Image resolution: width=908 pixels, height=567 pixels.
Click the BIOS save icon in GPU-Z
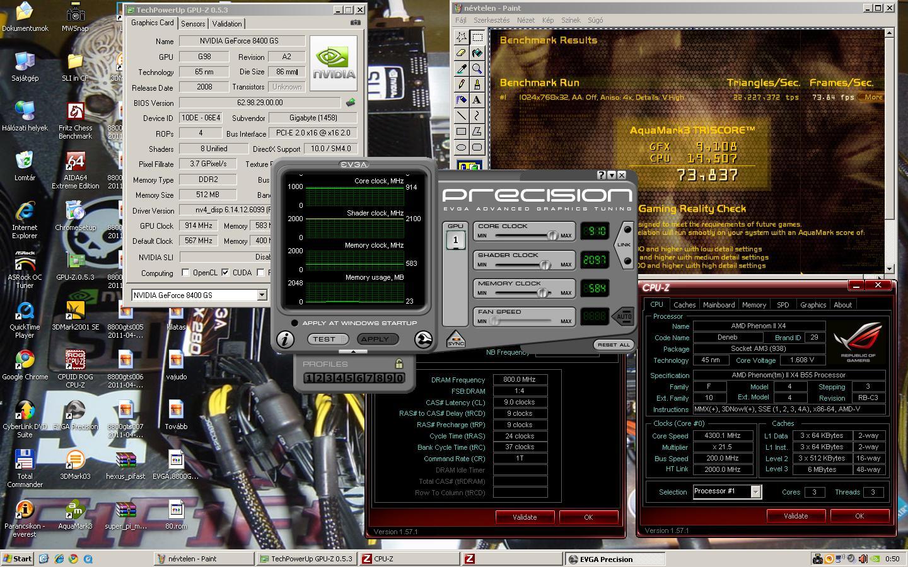tap(351, 102)
